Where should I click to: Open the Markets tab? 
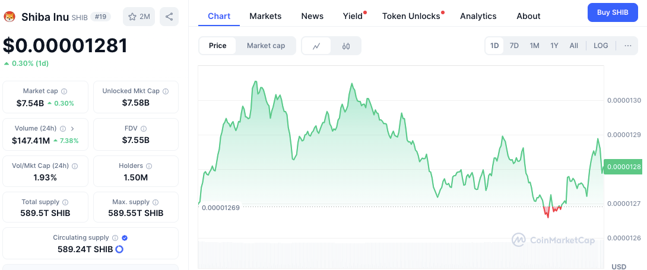(265, 16)
